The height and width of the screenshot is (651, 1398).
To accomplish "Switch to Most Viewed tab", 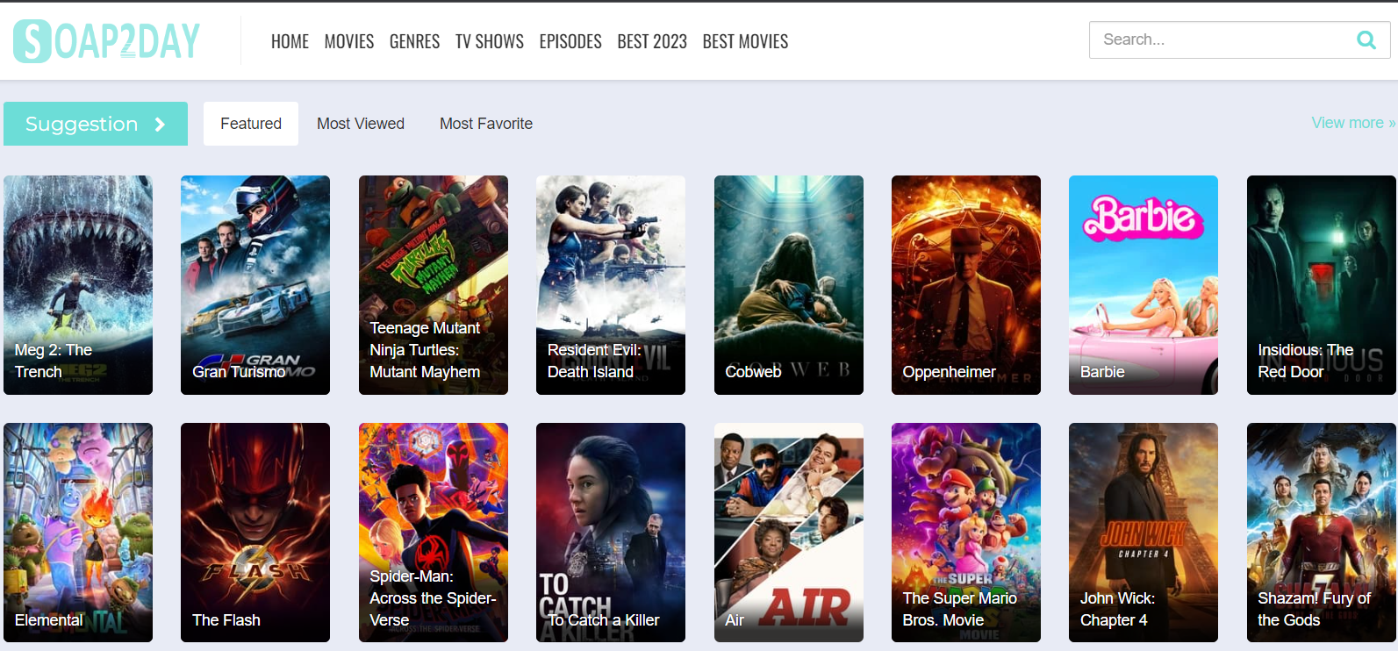I will point(361,124).
